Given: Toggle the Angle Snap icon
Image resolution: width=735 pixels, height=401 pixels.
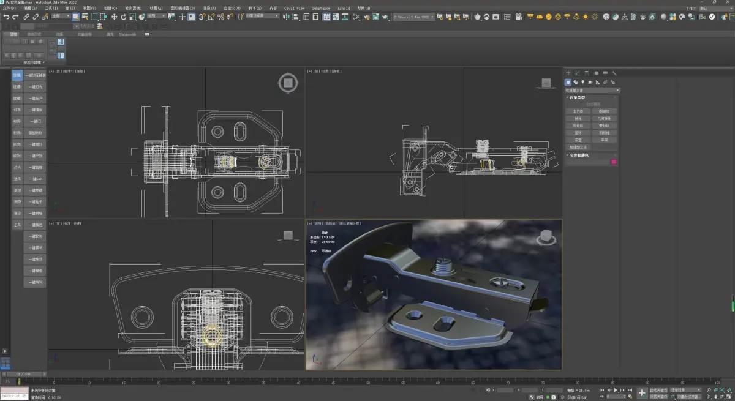Looking at the screenshot, I should coord(211,17).
